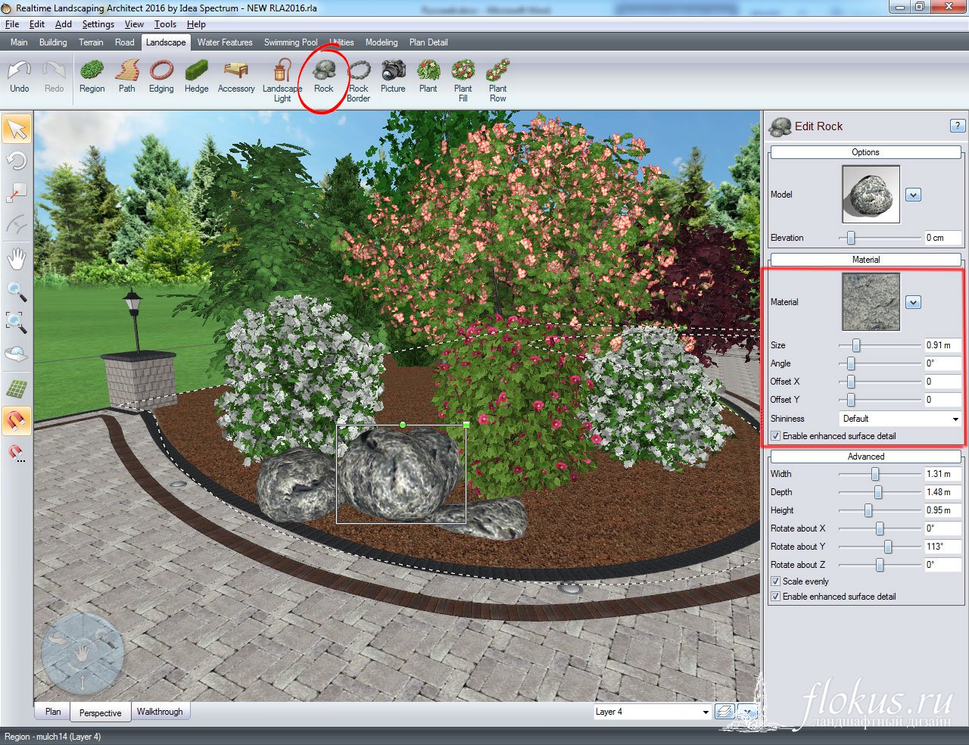Image resolution: width=969 pixels, height=745 pixels.
Task: Switch to Perspective view
Action: (100, 712)
